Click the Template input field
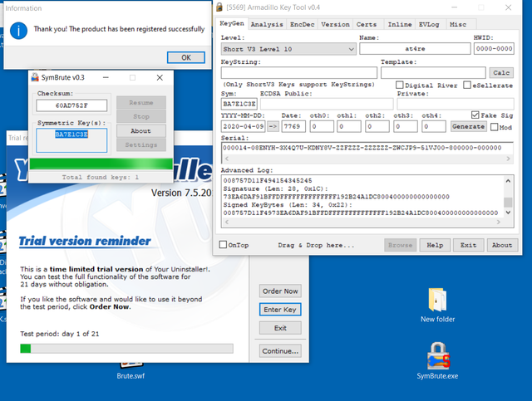Screen dimensions: 532x401 [x=433, y=72]
